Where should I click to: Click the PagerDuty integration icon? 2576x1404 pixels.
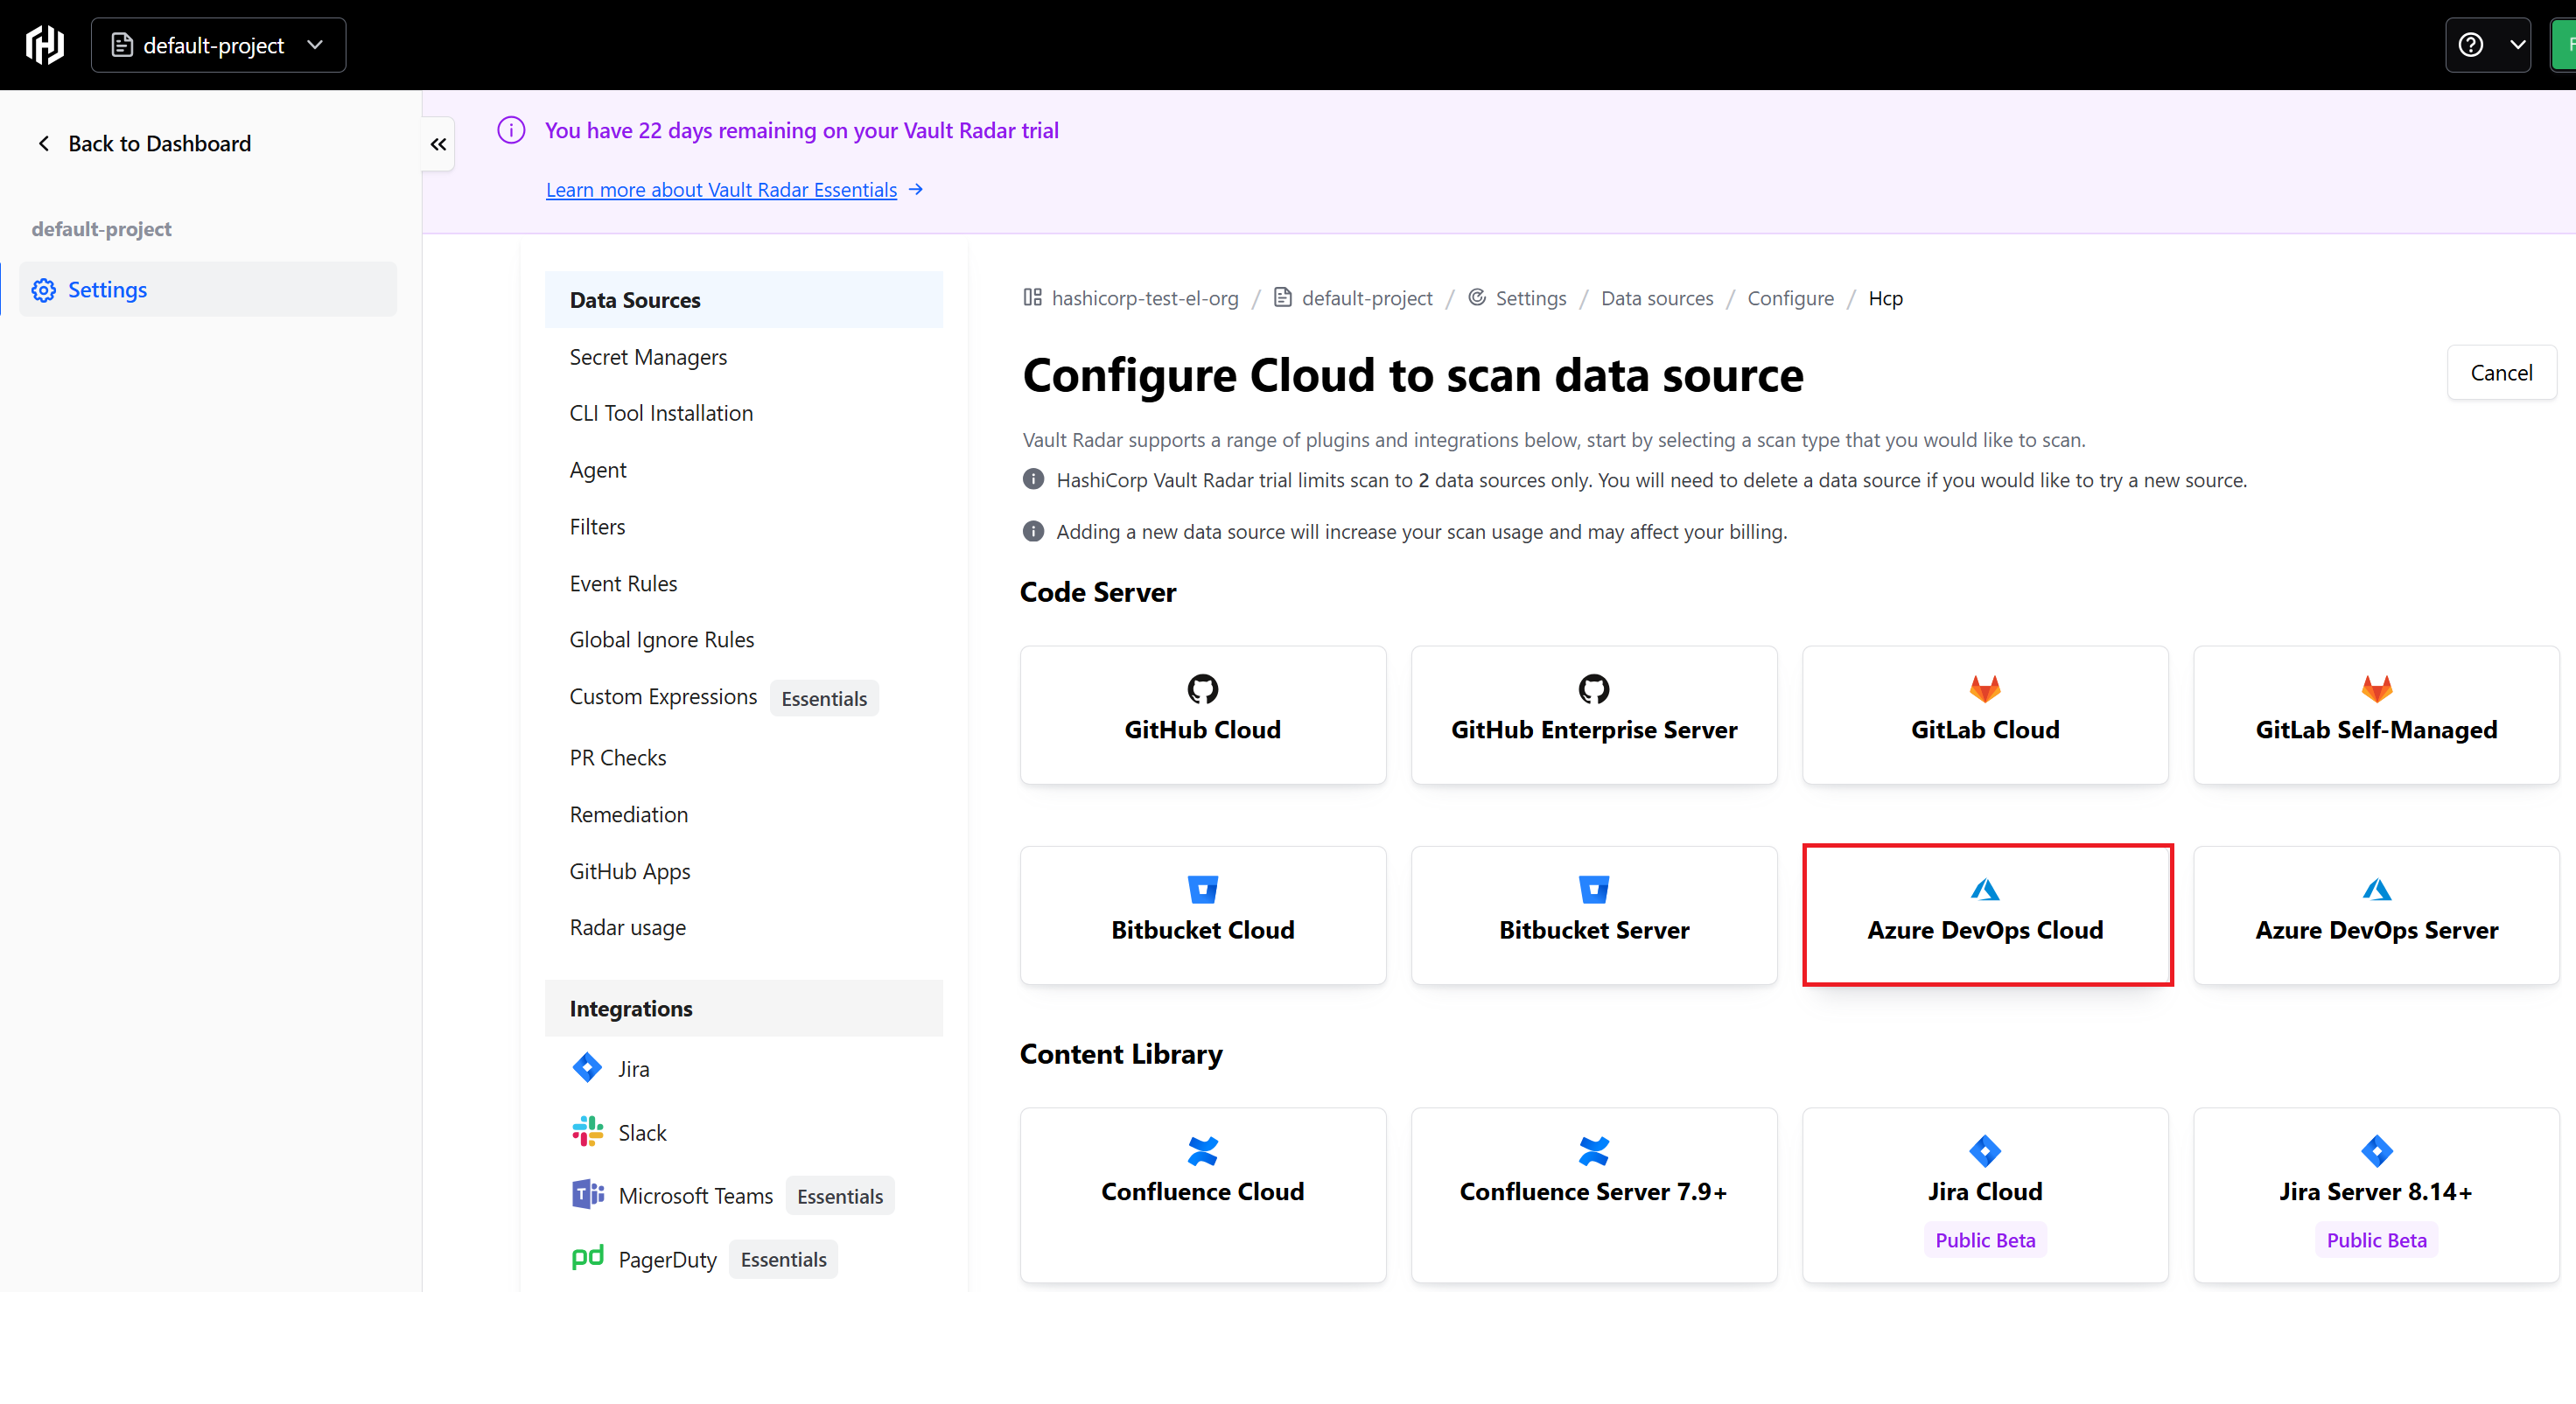[587, 1258]
